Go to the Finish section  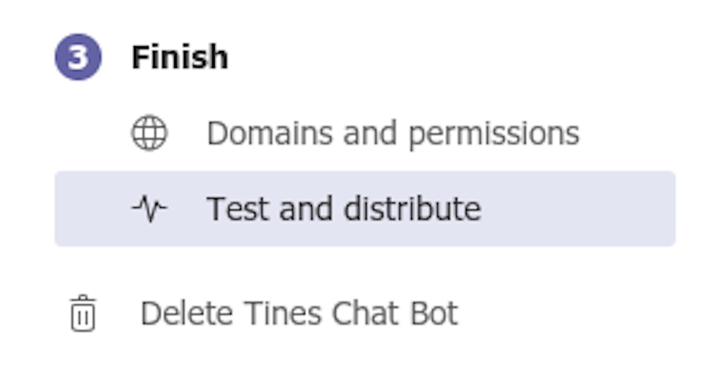pos(180,58)
